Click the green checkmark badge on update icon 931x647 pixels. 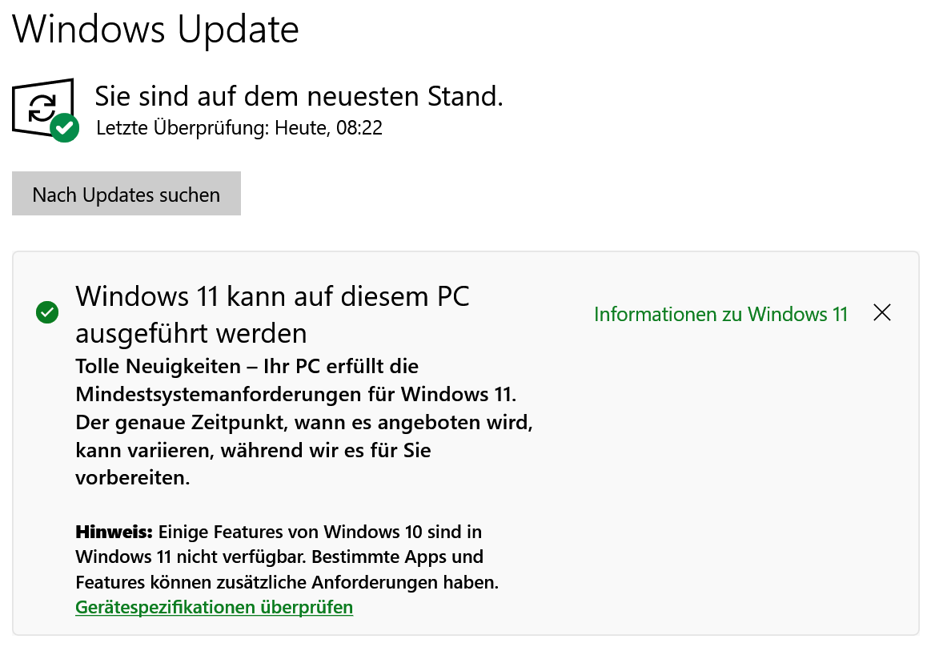tap(65, 128)
